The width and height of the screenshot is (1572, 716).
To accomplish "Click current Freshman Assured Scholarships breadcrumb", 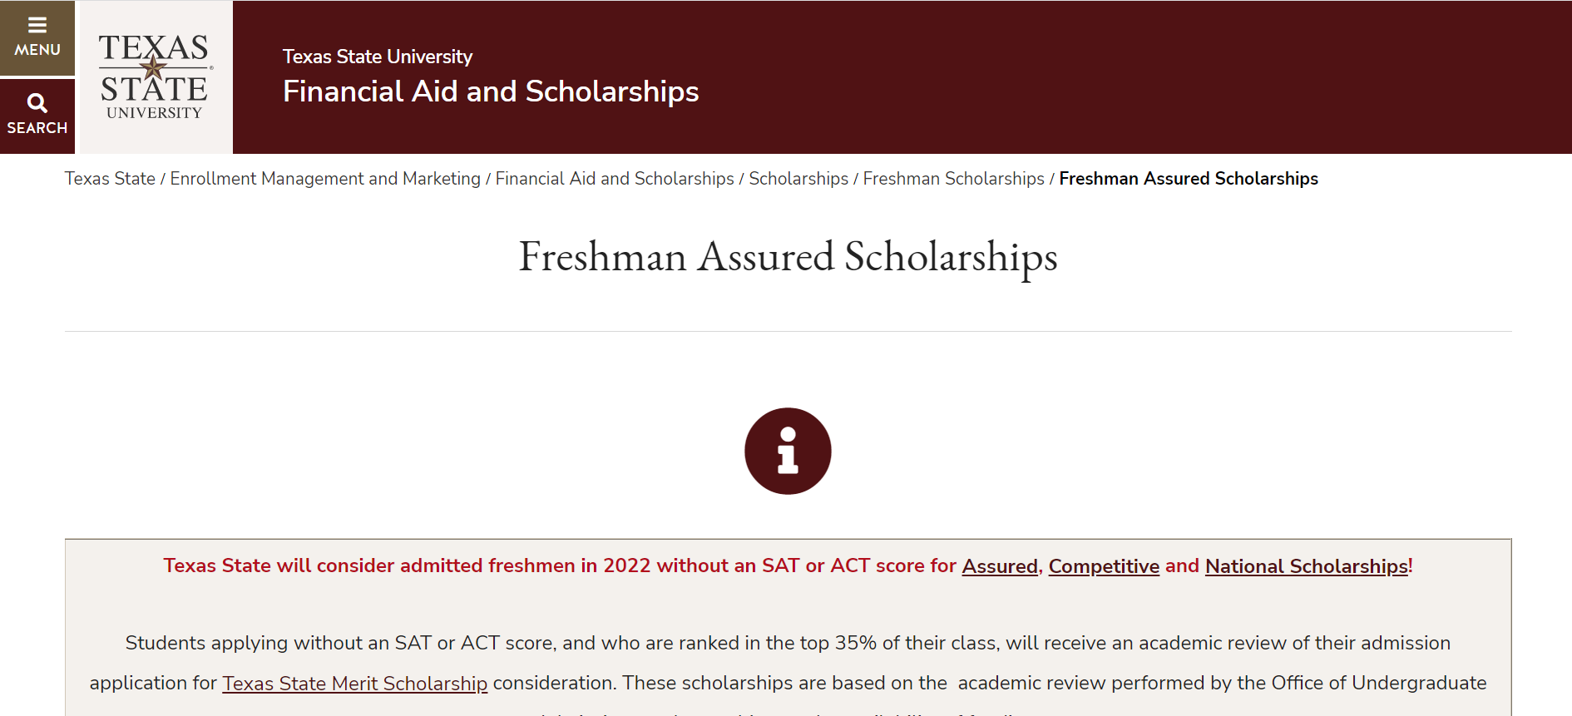I will pyautogui.click(x=1189, y=179).
